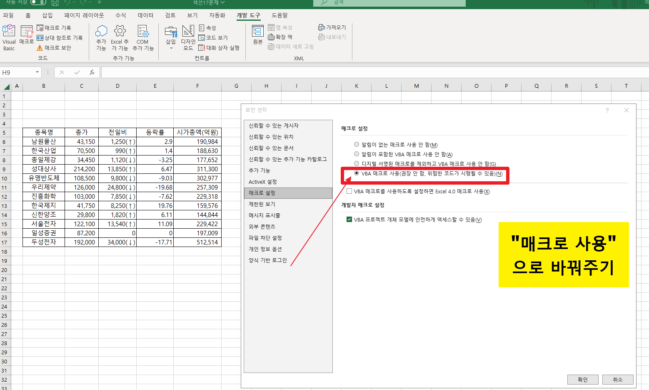The width and height of the screenshot is (649, 390).
Task: Select the VBA 매크로 사용 radio option
Action: (x=357, y=173)
